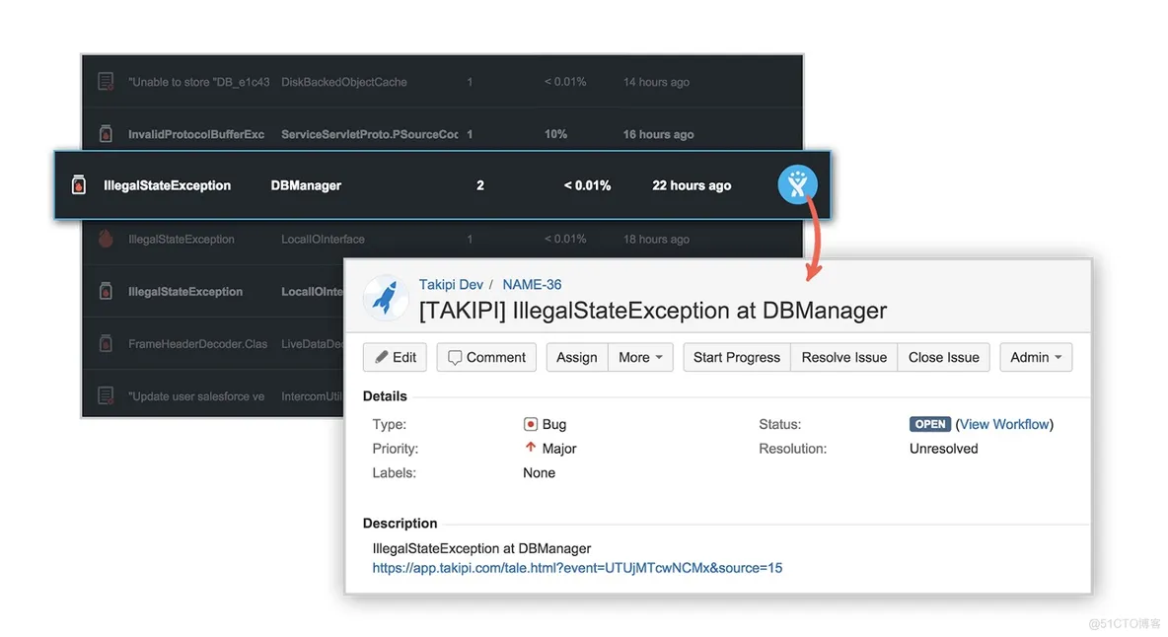The width and height of the screenshot is (1168, 637).
Task: Click the Assign button
Action: point(577,357)
